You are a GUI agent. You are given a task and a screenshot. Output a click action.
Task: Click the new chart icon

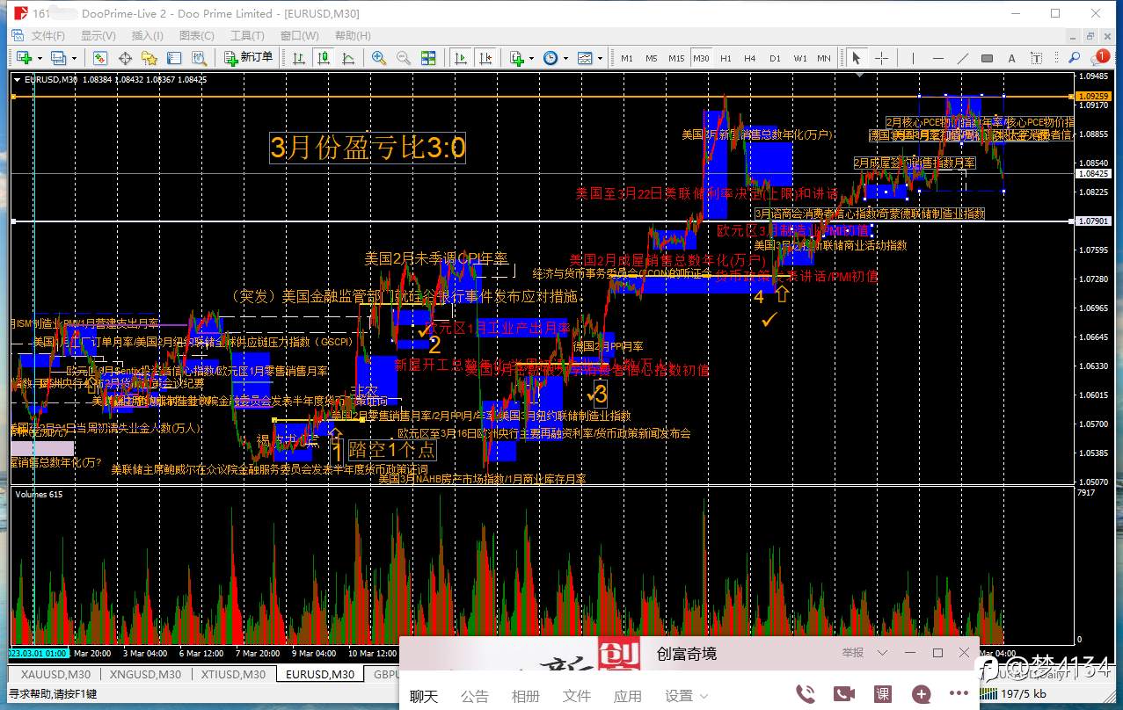coord(24,58)
